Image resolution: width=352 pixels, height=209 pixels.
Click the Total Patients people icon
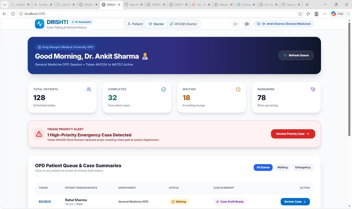click(x=89, y=89)
